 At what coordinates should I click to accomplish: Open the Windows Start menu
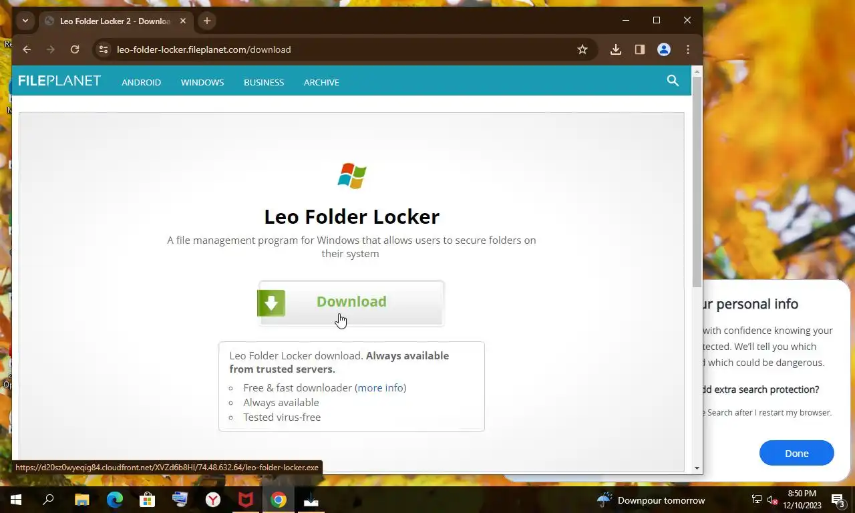coord(16,500)
